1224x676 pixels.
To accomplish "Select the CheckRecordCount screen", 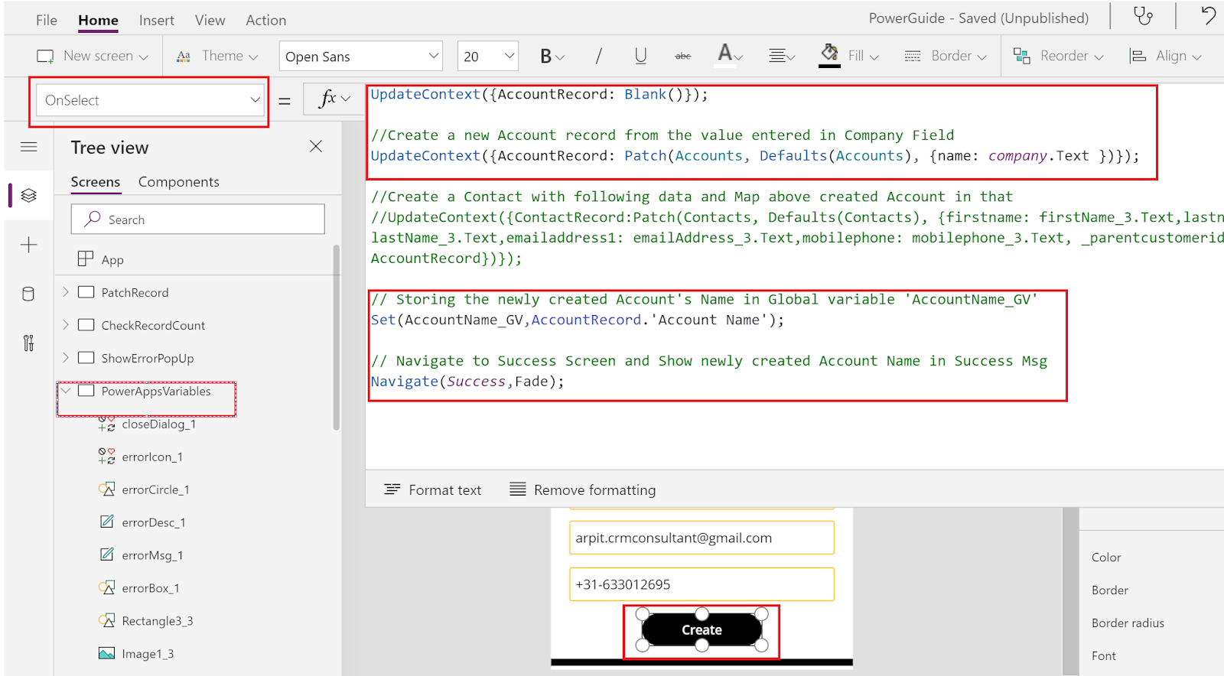I will (153, 326).
